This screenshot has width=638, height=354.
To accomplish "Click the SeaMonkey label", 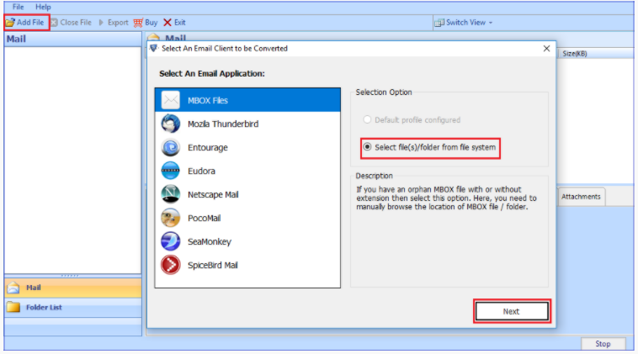I will pos(209,242).
